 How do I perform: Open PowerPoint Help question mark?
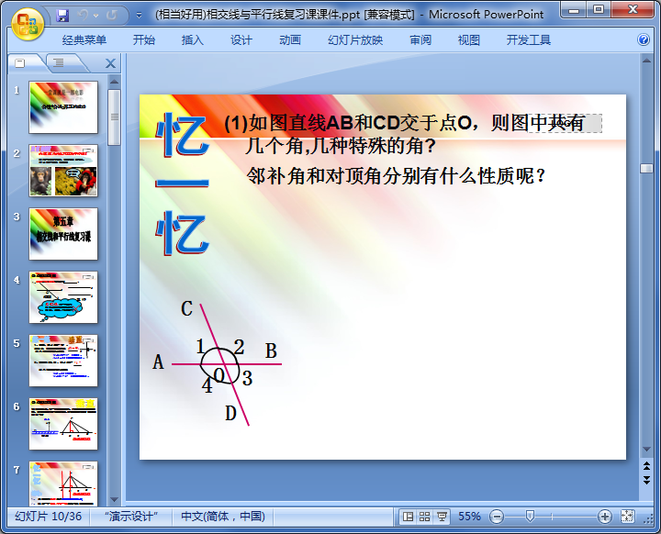[x=644, y=39]
